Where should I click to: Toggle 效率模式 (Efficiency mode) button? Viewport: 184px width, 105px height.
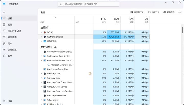[169, 12]
